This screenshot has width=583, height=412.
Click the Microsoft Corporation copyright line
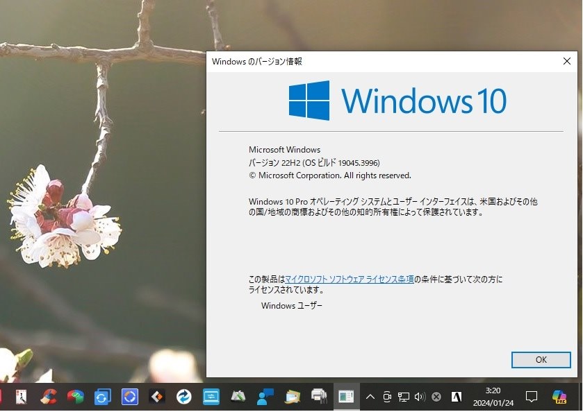(x=330, y=175)
